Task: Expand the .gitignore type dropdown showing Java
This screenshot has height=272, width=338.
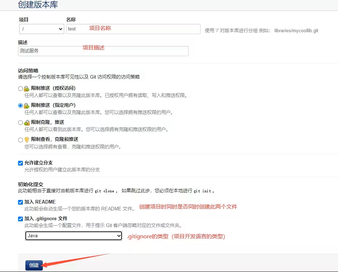Action: pyautogui.click(x=74, y=236)
